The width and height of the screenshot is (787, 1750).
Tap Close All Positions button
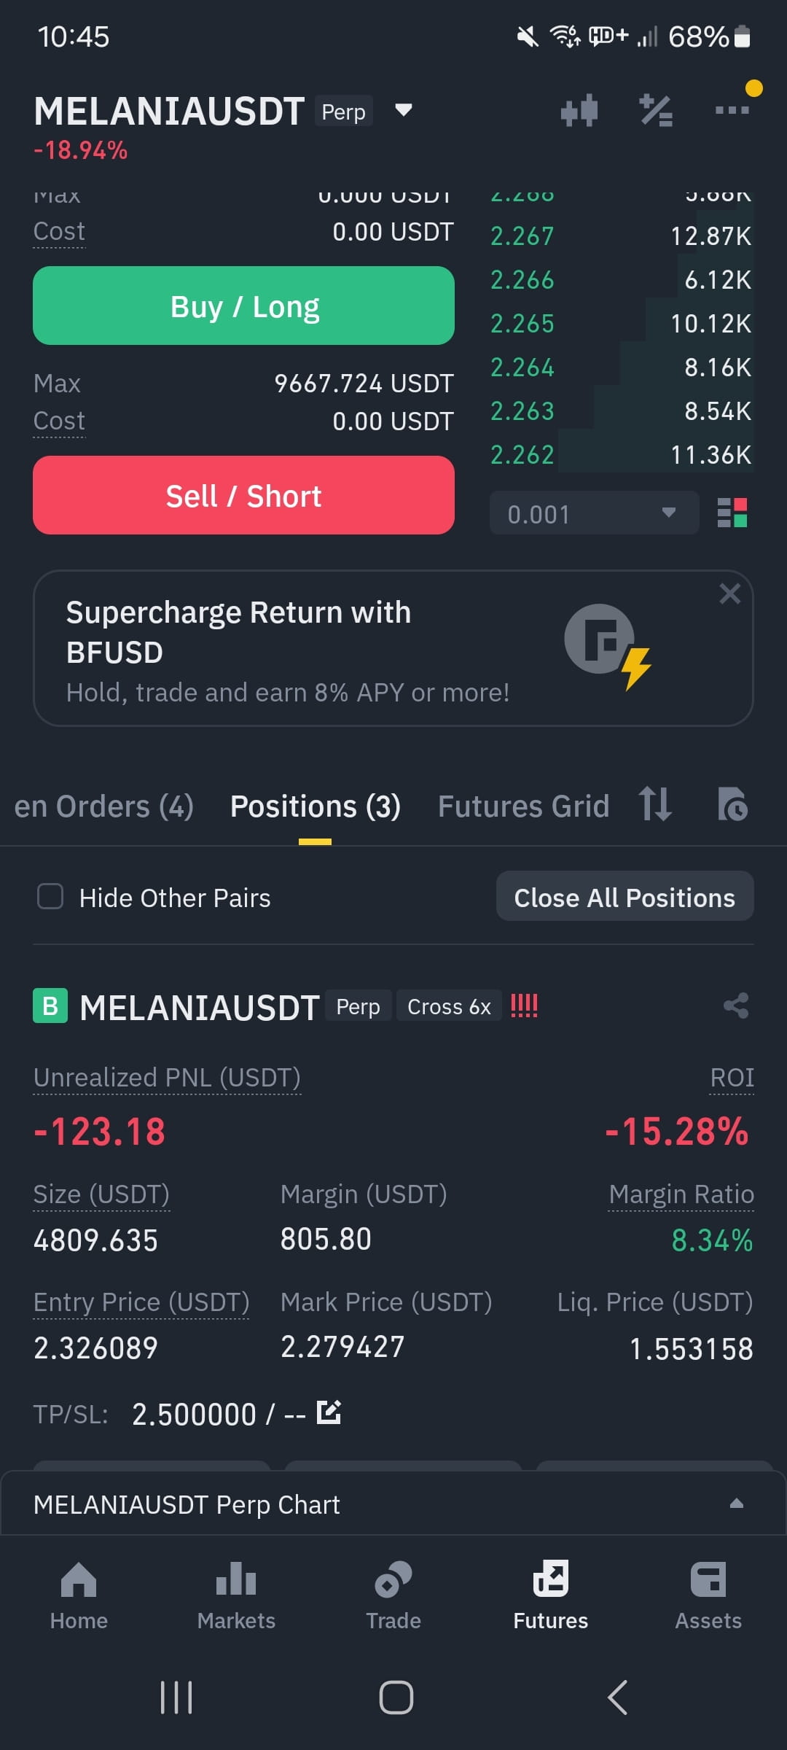624,896
